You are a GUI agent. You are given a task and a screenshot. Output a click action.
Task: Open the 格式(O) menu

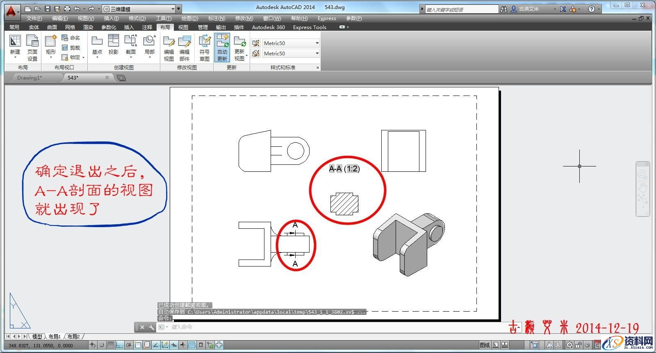tap(137, 18)
